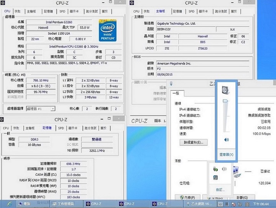Click the Intel Inside Pentium logo

(108, 30)
